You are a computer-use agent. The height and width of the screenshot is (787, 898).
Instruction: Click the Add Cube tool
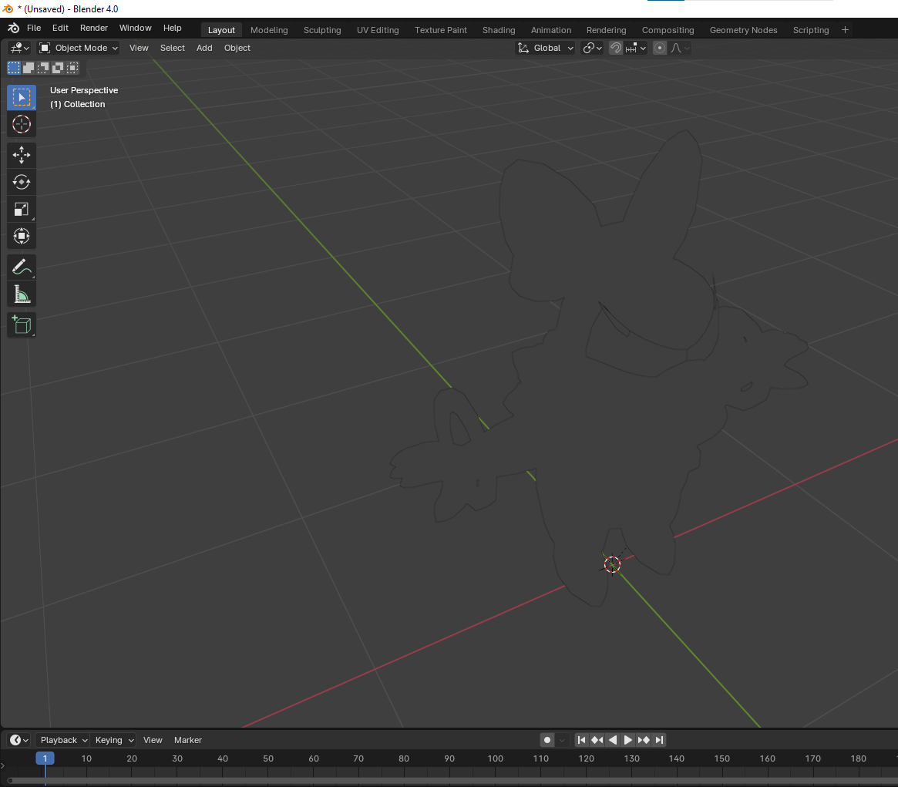(22, 325)
